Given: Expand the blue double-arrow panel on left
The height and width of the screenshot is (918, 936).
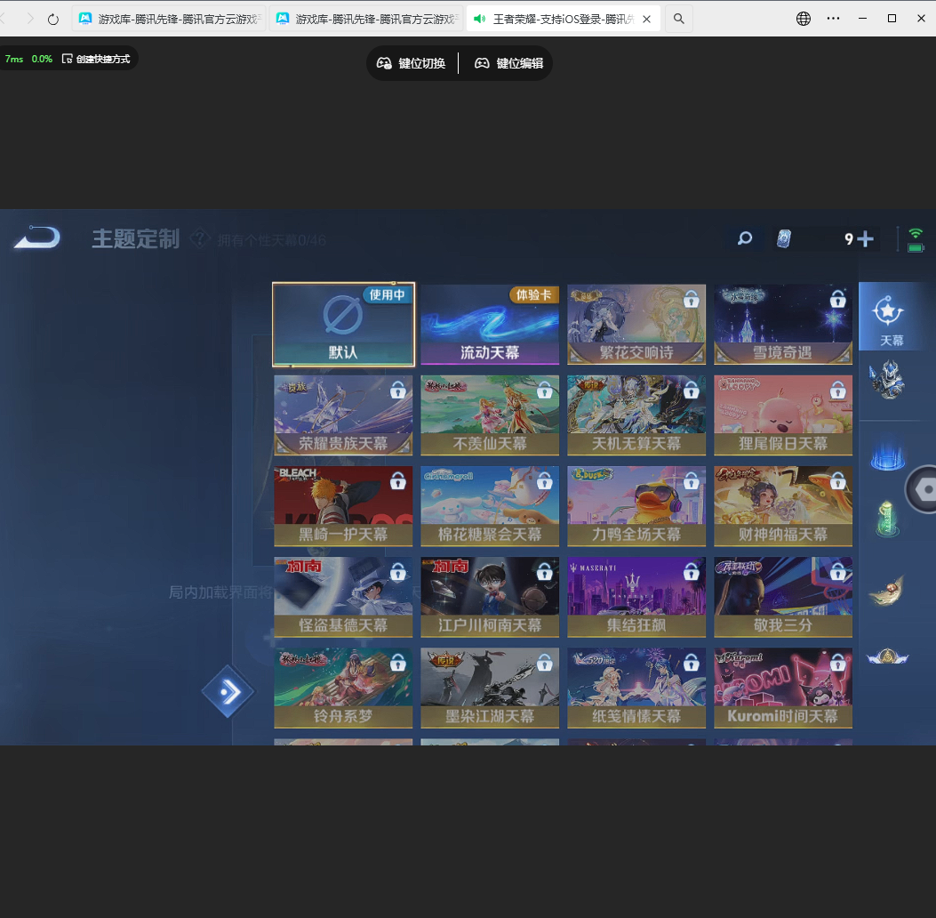Looking at the screenshot, I should pyautogui.click(x=228, y=691).
